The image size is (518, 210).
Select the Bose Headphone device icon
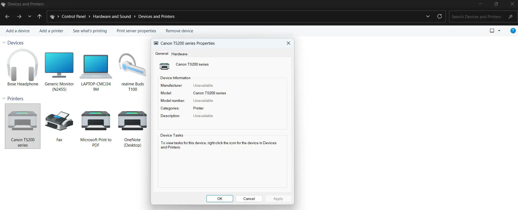[x=23, y=66]
